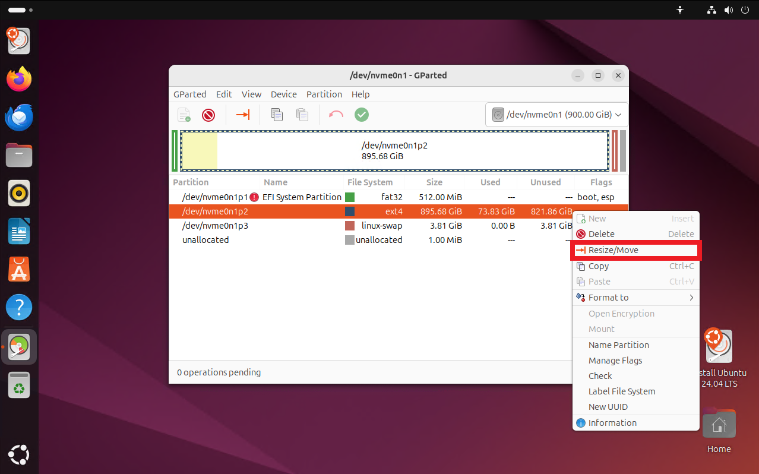Choose Delete in the context menu

tap(635, 234)
